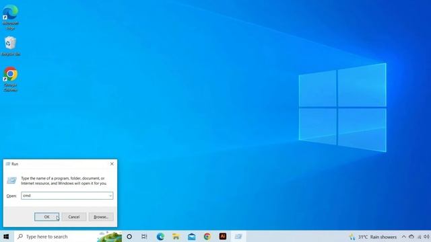431x242 pixels.
Task: Click the Run taskbar button
Action: pos(238,237)
